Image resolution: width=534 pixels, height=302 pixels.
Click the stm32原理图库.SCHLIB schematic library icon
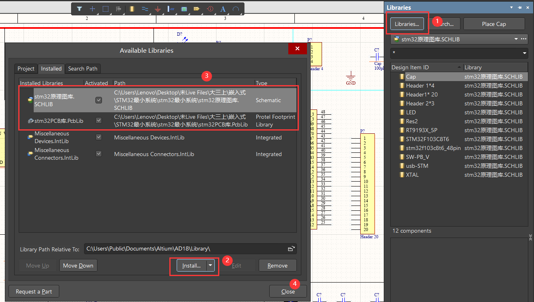coord(30,100)
